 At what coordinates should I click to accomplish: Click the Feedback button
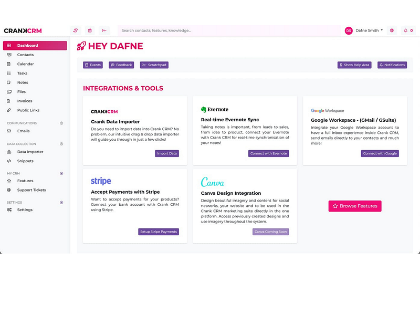(121, 65)
